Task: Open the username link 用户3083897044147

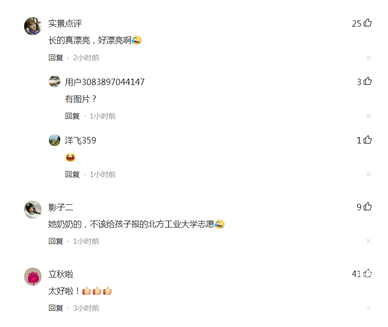Action: click(x=105, y=82)
